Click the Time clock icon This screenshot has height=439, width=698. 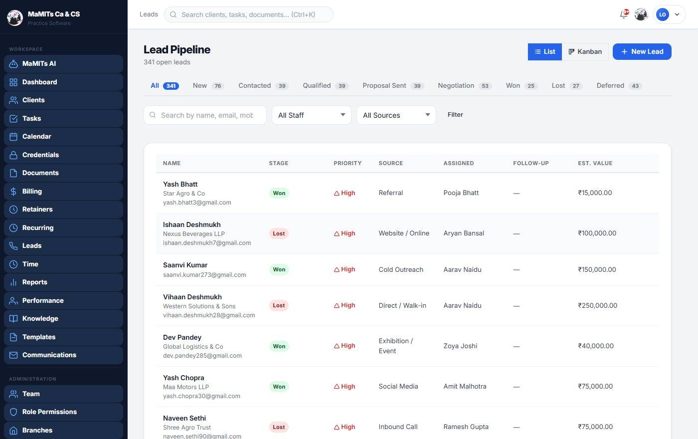click(x=13, y=264)
